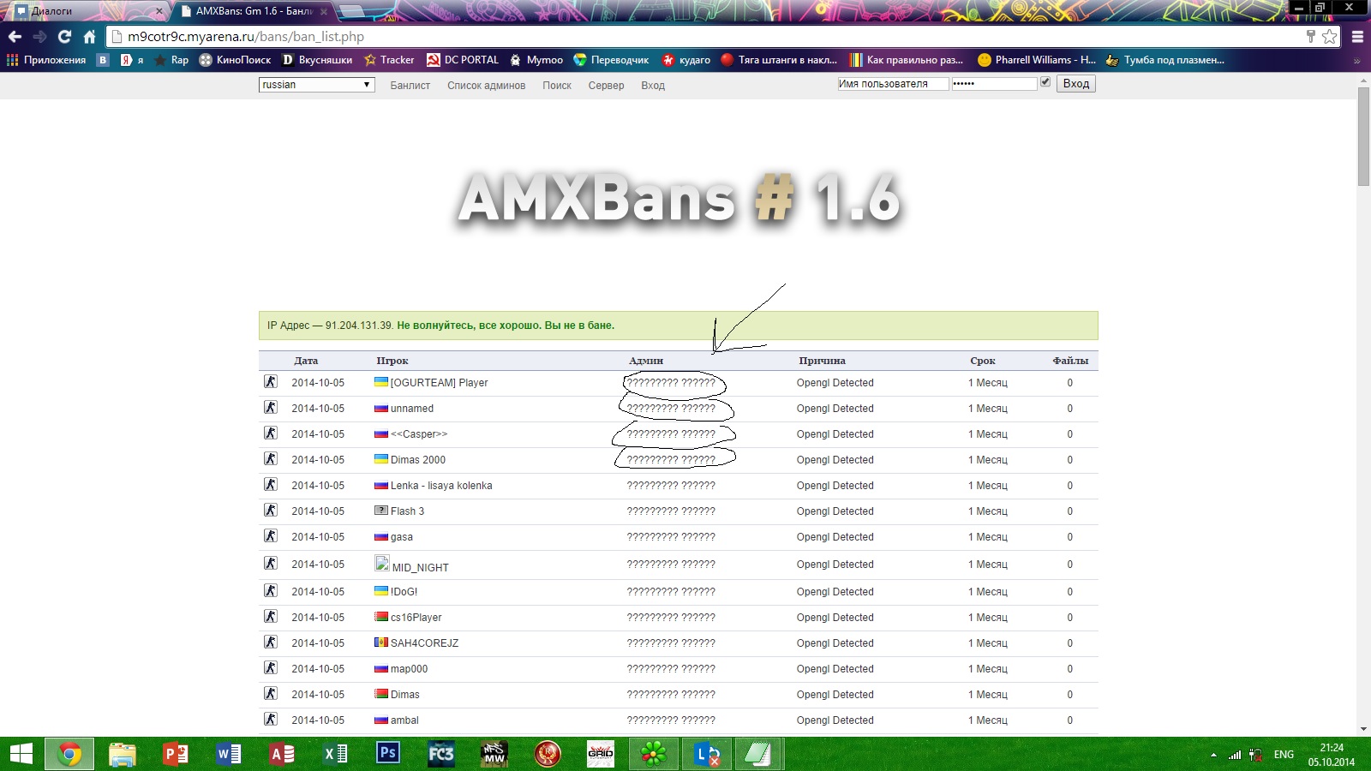Click the flag icon beside cs16Player
Viewport: 1371px width, 771px height.
pyautogui.click(x=381, y=617)
